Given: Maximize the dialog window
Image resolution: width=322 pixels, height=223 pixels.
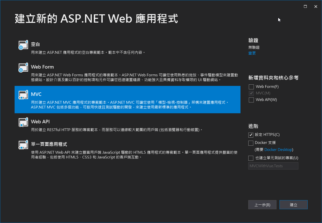Looking at the screenshot, I should tap(305, 7).
